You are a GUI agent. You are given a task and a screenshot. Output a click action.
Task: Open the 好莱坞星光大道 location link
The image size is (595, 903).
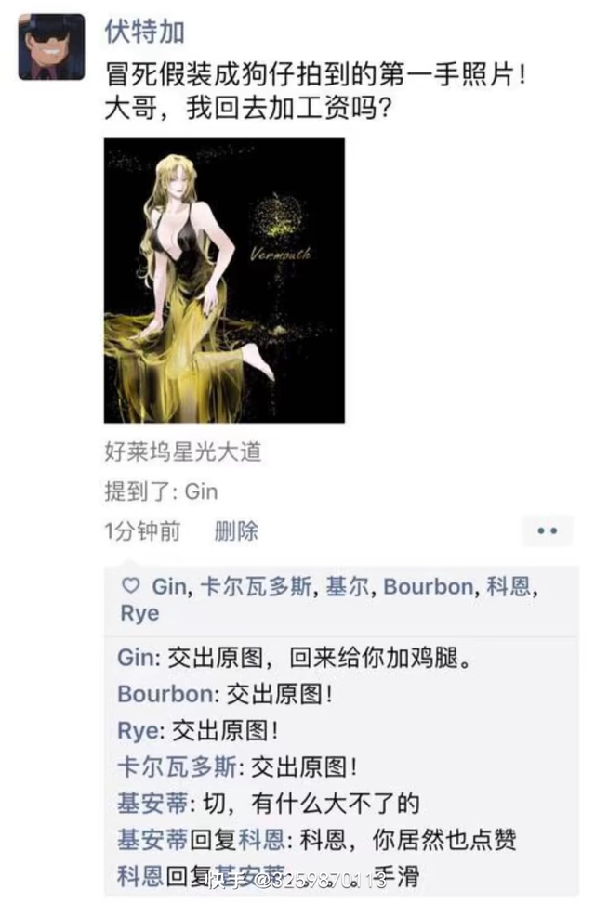(183, 451)
